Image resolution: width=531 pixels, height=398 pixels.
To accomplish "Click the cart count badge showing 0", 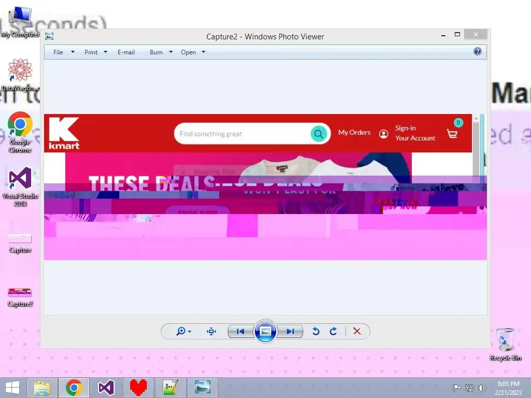I will pos(458,122).
